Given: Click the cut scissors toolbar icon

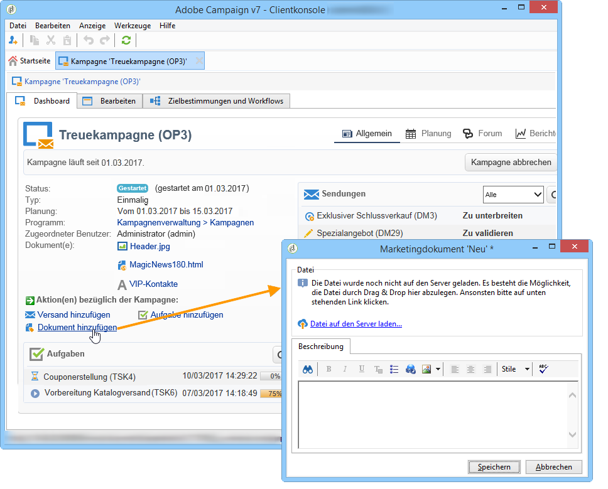Looking at the screenshot, I should [51, 40].
